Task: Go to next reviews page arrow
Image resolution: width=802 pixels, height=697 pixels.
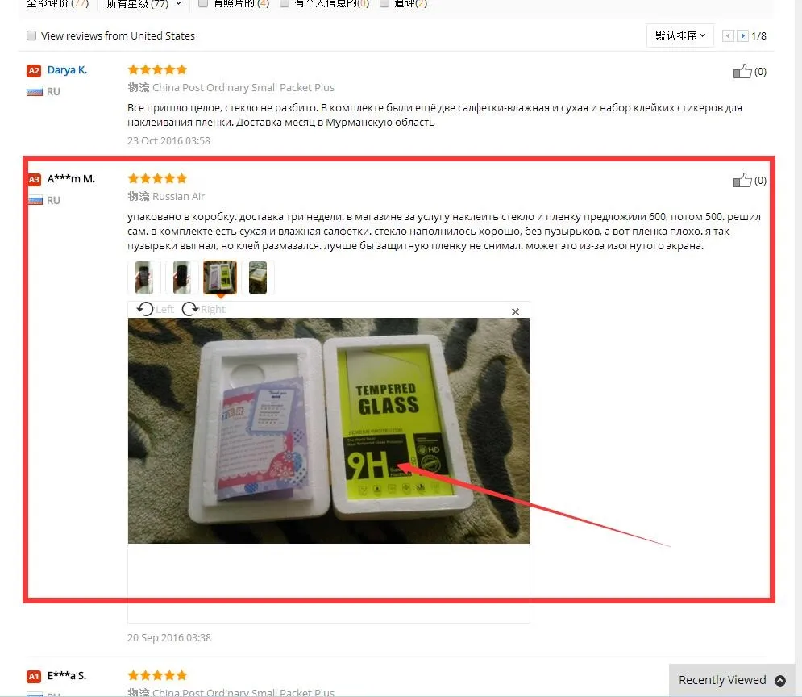Action: [x=742, y=35]
